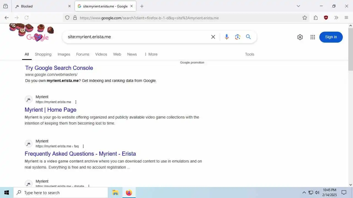Open Try Google Search Console link
This screenshot has height=198, width=353.
(x=59, y=68)
